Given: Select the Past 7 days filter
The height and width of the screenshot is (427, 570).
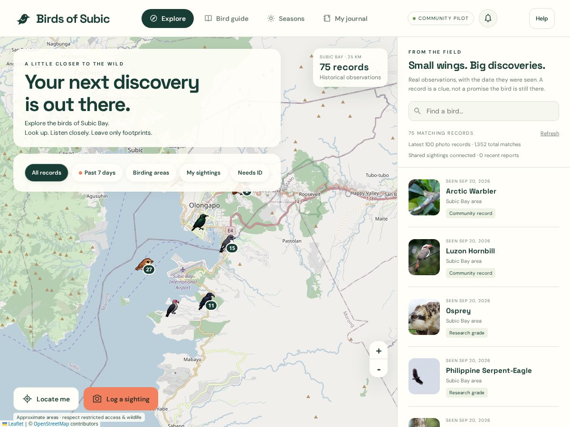Looking at the screenshot, I should pyautogui.click(x=97, y=173).
